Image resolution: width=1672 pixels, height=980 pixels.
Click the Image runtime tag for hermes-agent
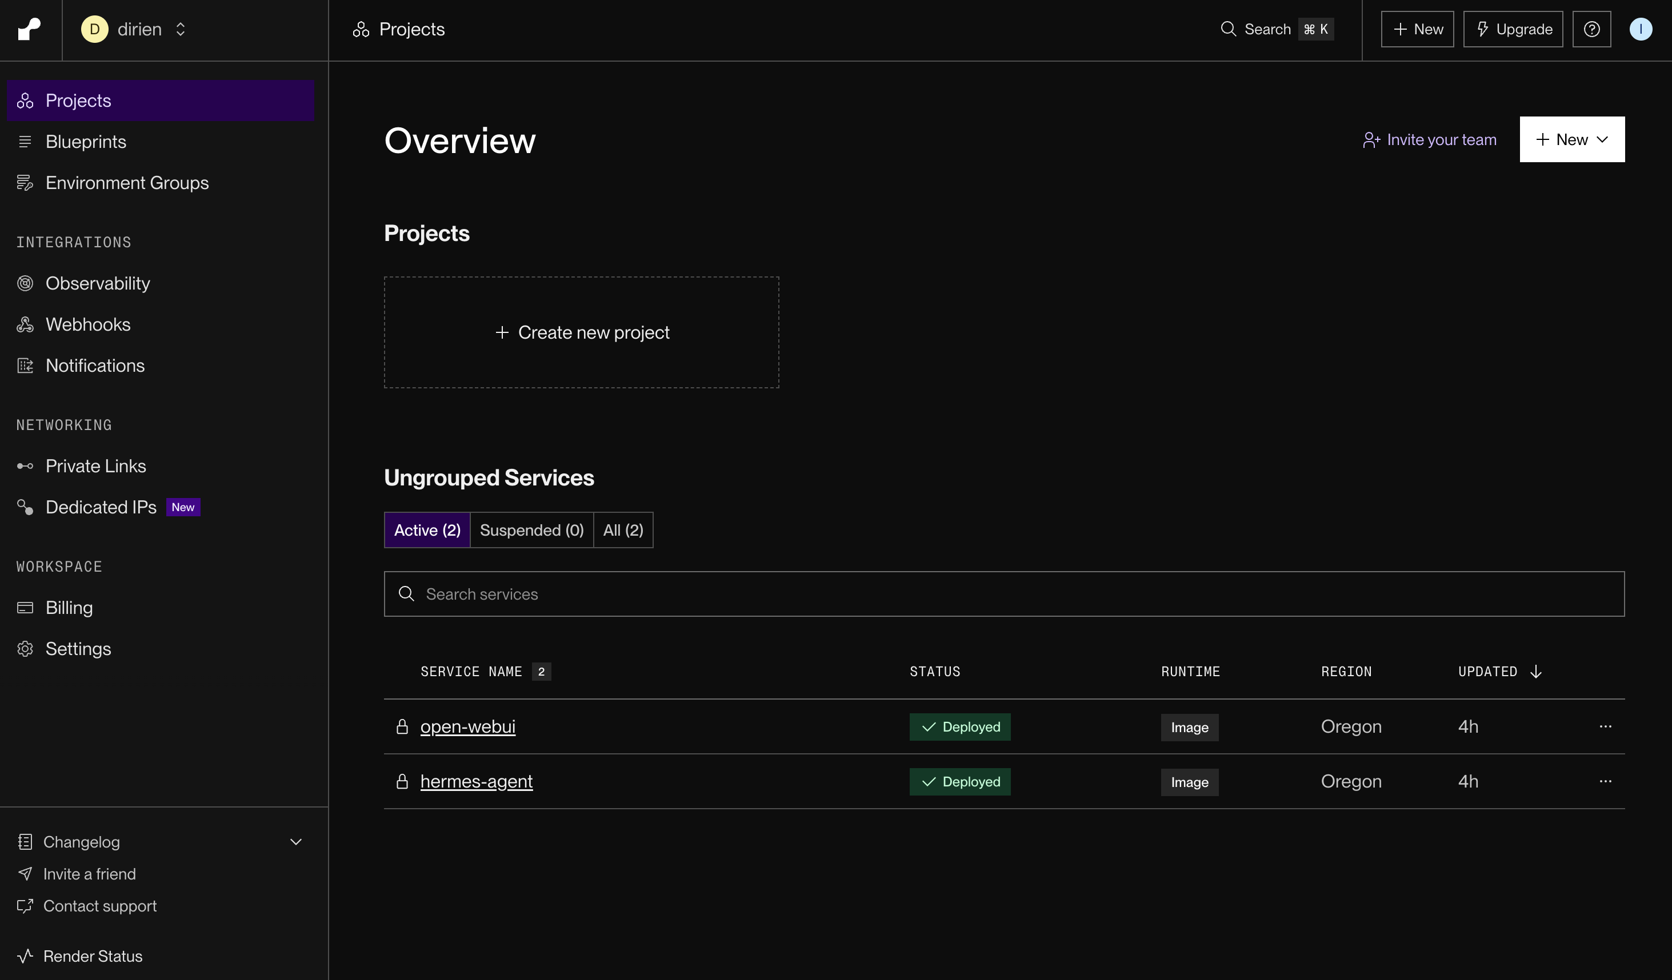tap(1189, 782)
